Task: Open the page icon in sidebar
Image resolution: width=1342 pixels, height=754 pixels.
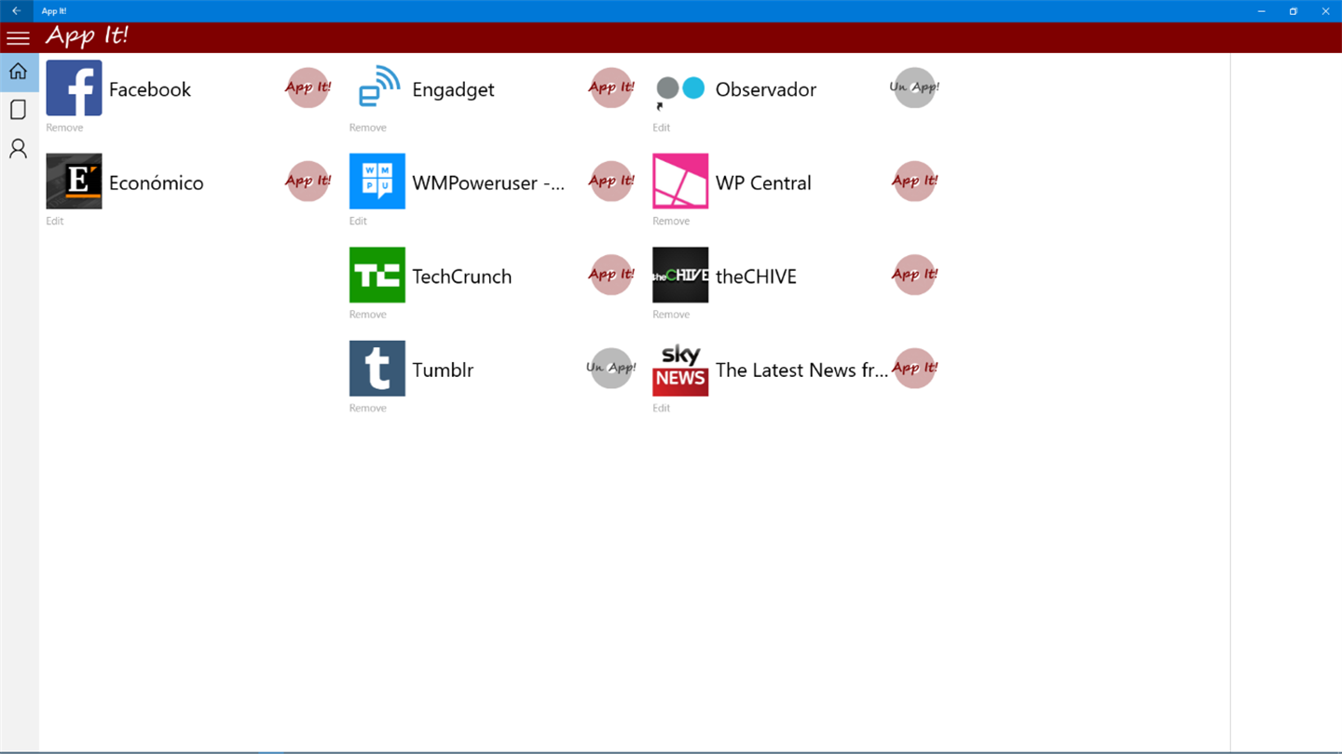Action: pyautogui.click(x=19, y=110)
